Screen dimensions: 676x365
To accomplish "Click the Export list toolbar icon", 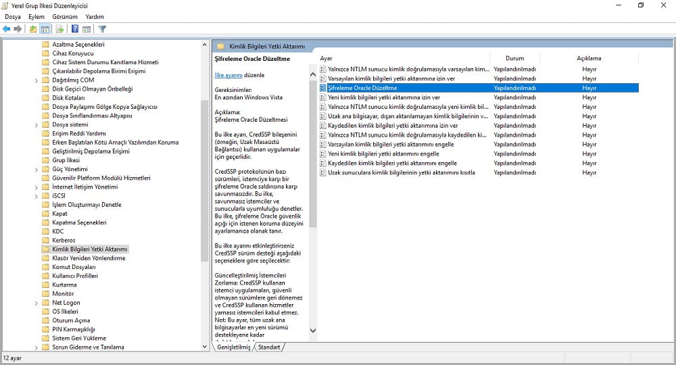I will click(59, 29).
